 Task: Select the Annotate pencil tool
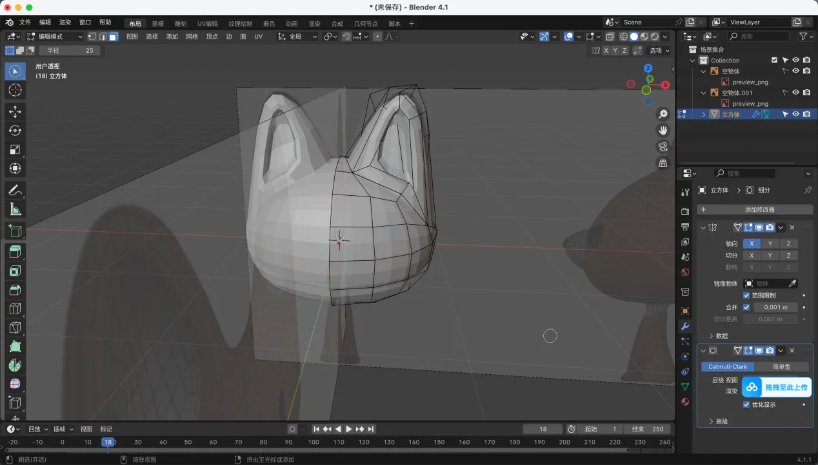[15, 190]
